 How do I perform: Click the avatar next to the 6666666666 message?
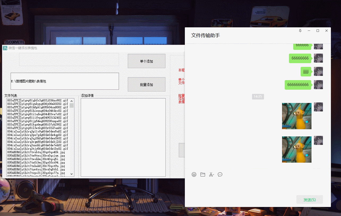(318, 85)
